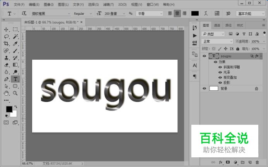Select the Brush tool
Screen dimensions: 268x167
15,51
